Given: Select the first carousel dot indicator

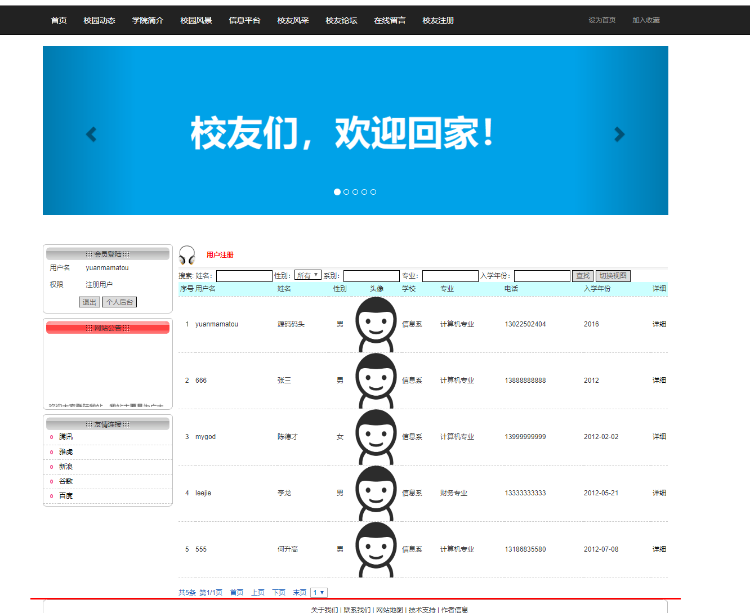Looking at the screenshot, I should click(337, 191).
